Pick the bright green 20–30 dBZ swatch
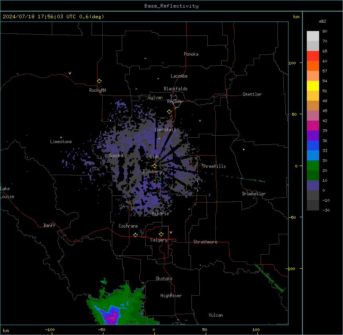343x335 pixels. tap(313, 166)
